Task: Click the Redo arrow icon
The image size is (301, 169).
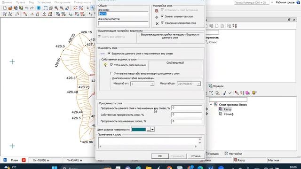Action: tap(32, 8)
